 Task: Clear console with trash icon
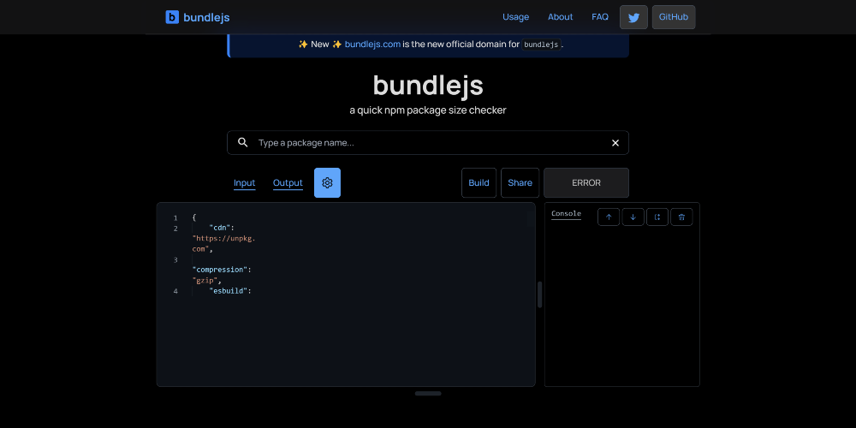pos(681,217)
